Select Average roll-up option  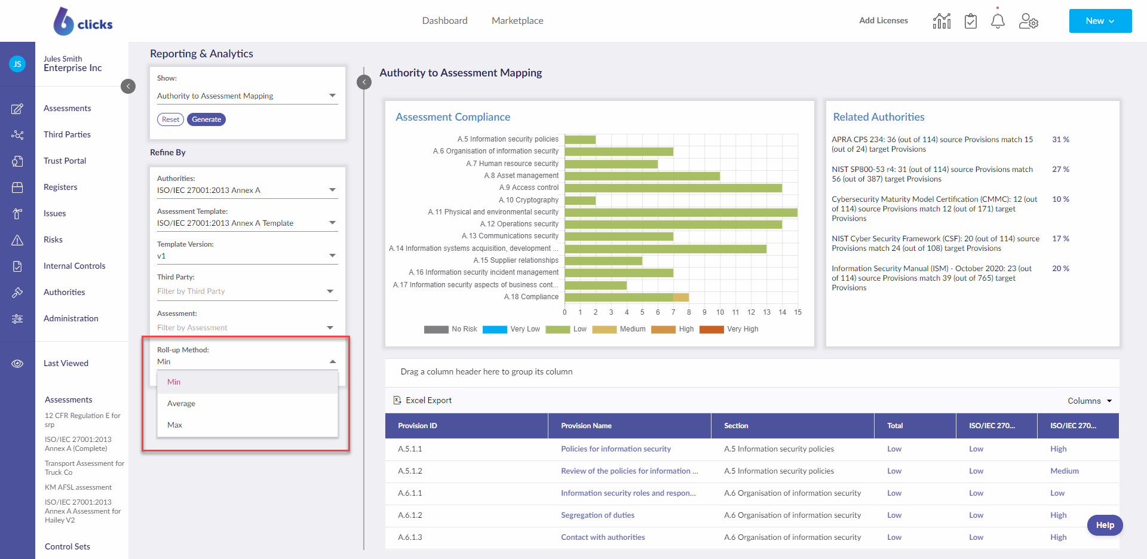point(247,404)
